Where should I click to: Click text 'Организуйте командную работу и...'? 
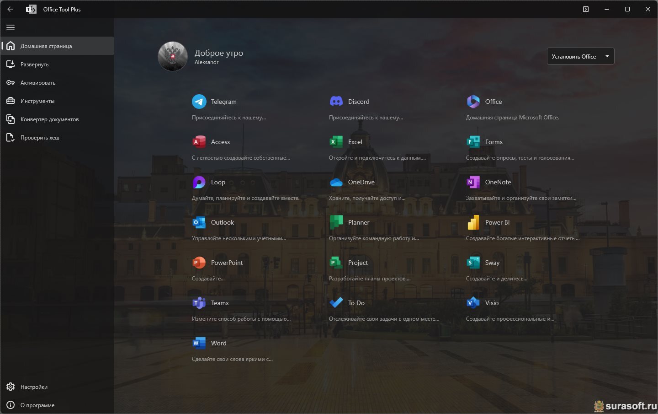click(x=374, y=238)
